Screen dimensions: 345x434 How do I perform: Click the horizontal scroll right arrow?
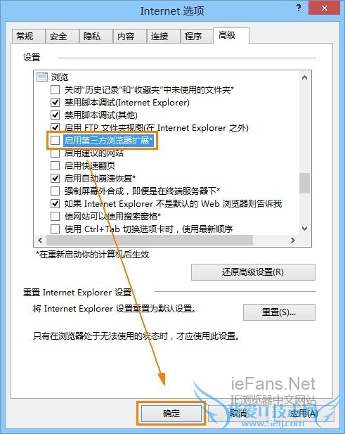coord(293,240)
